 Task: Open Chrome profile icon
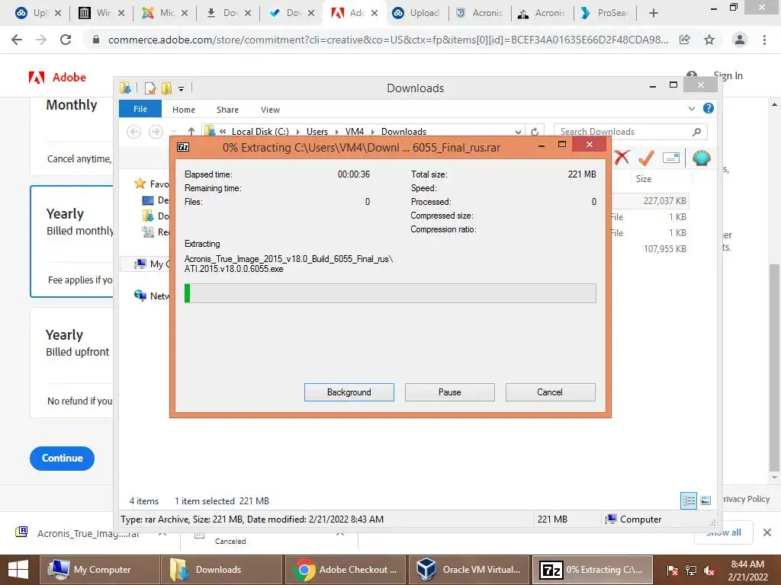pyautogui.click(x=740, y=40)
